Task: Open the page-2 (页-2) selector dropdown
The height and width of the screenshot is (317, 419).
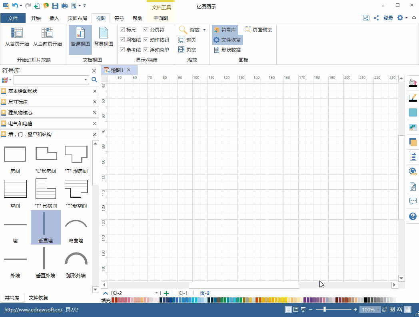Action: pyautogui.click(x=157, y=293)
